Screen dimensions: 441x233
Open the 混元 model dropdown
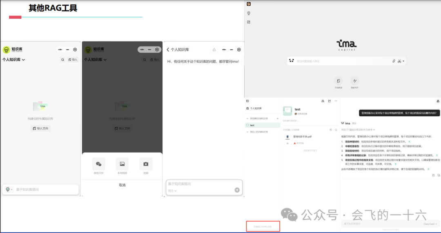coord(172,191)
